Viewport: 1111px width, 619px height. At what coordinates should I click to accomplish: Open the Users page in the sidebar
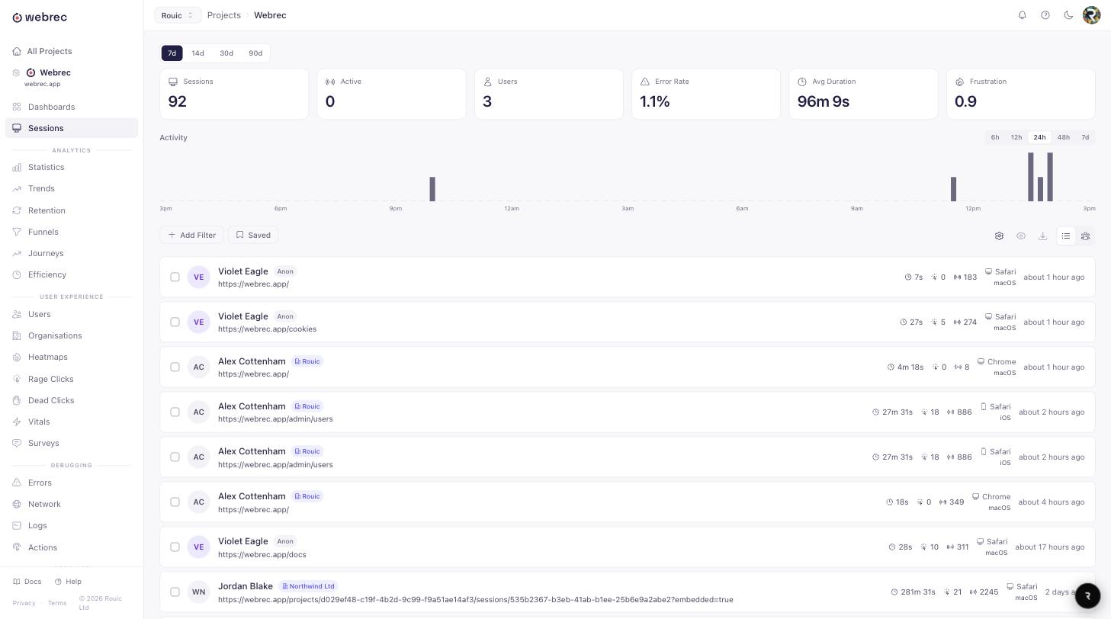coord(72,314)
